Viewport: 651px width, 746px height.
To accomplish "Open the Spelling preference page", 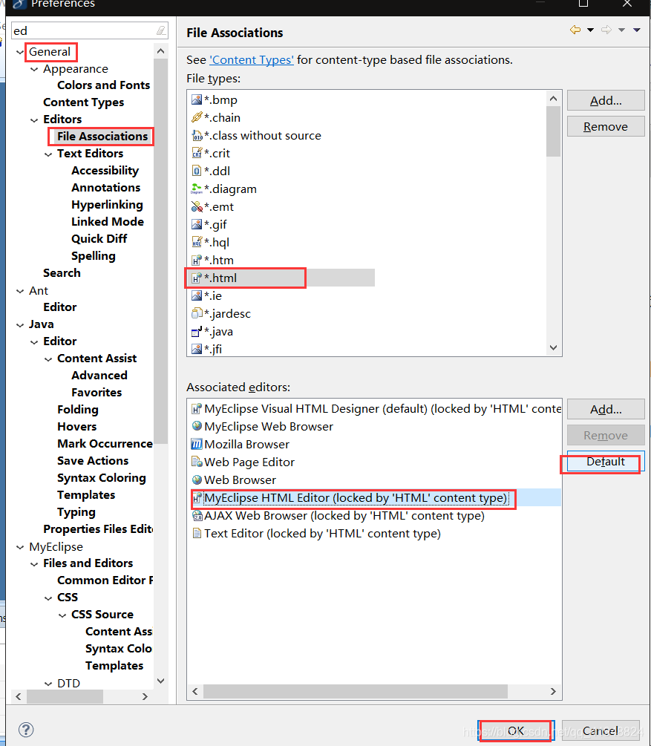I will (x=94, y=256).
